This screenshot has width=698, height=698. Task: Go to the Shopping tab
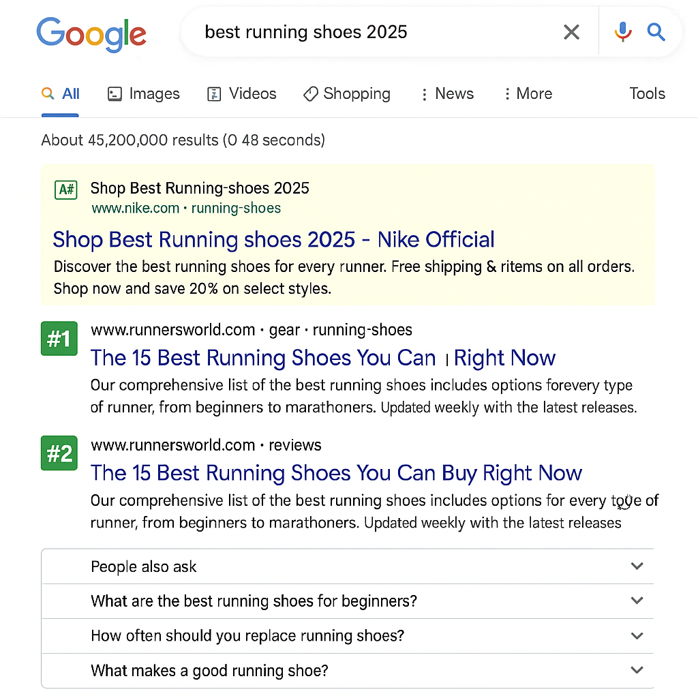point(347,94)
